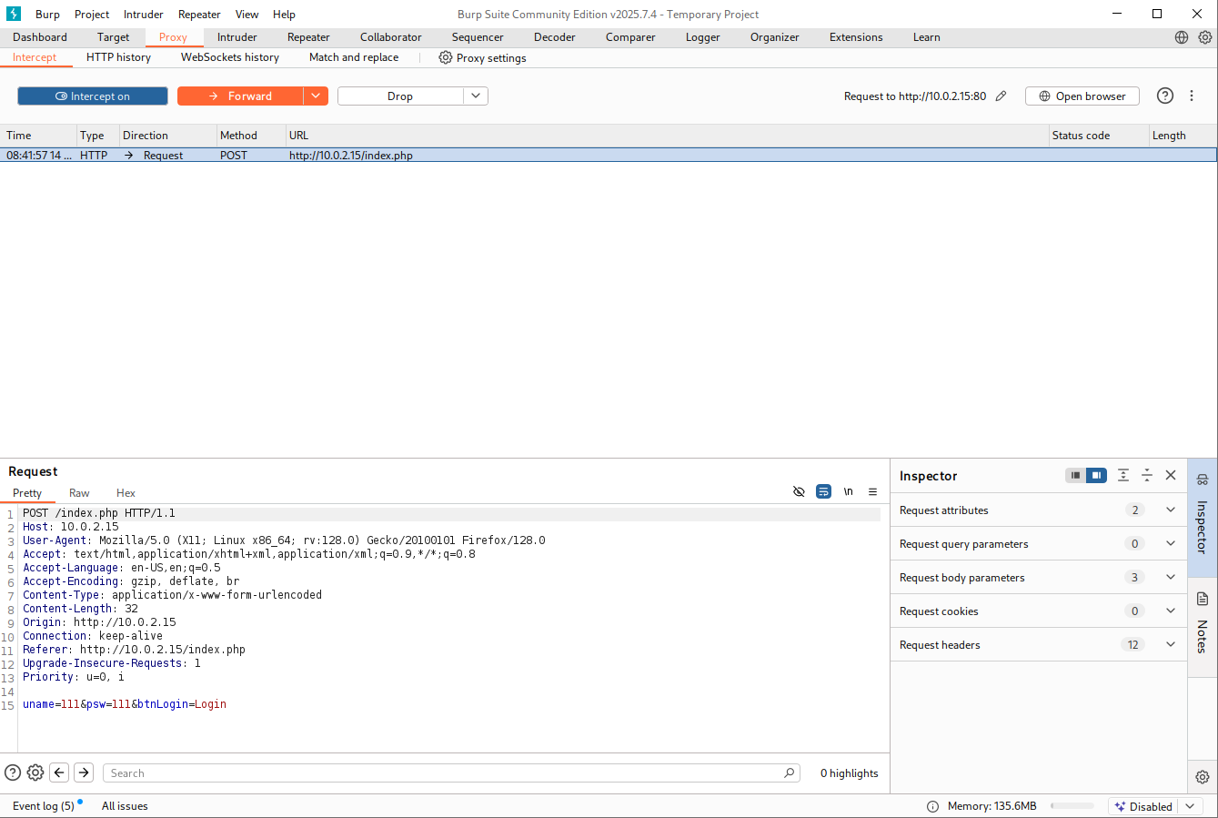Click the Search input field in request editor

pyautogui.click(x=446, y=773)
